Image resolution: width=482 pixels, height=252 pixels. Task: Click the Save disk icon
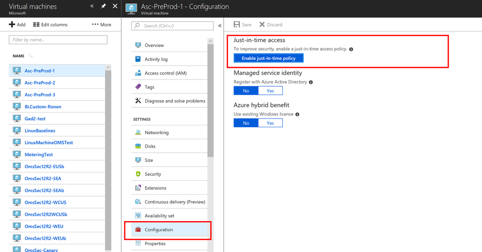(x=237, y=25)
